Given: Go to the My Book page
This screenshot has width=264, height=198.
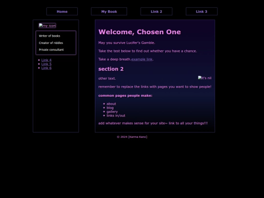Looking at the screenshot, I should click(109, 11).
